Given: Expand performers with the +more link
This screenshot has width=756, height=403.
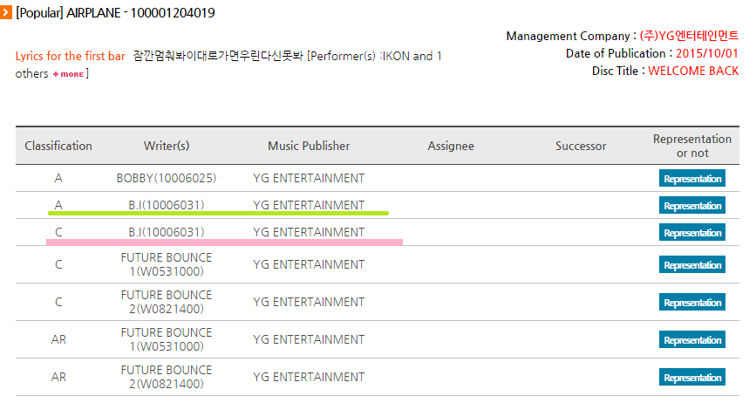Looking at the screenshot, I should 69,74.
